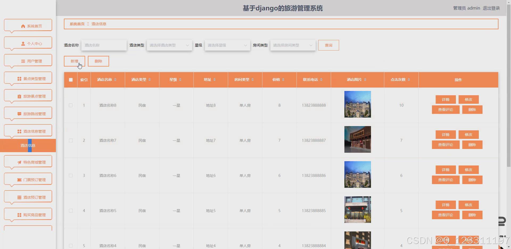Click the ticket icon beside 门票预订管理
The height and width of the screenshot is (249, 511).
(19, 180)
